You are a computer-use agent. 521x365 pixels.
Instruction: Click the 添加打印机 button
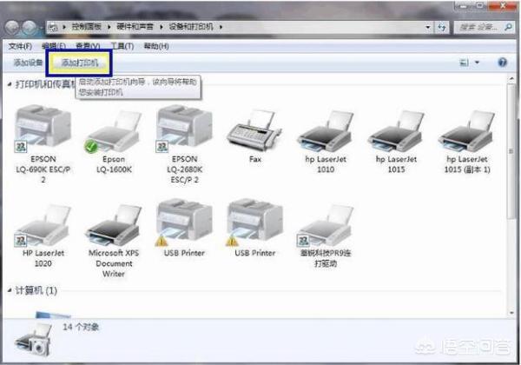(80, 63)
